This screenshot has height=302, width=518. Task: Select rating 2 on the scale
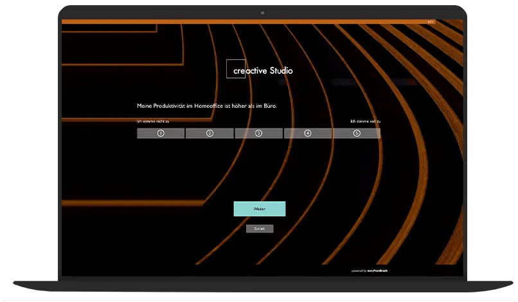pos(210,133)
